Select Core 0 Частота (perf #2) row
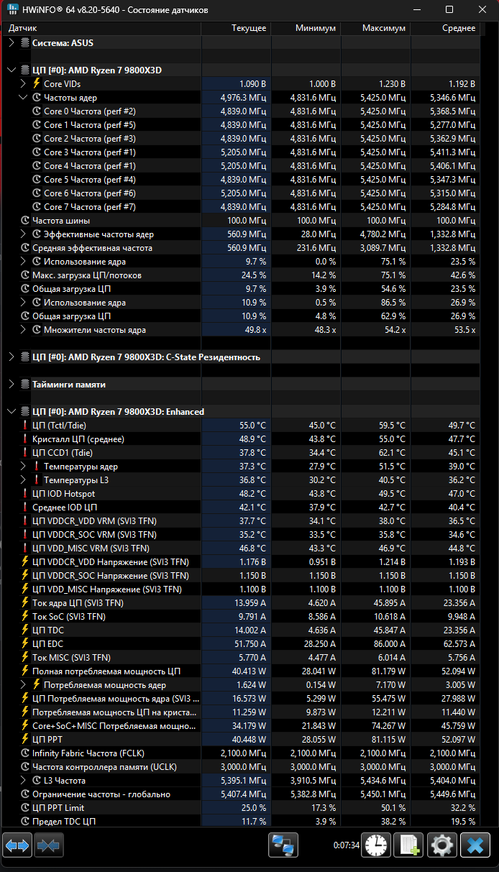The width and height of the screenshot is (499, 872). tap(240, 111)
